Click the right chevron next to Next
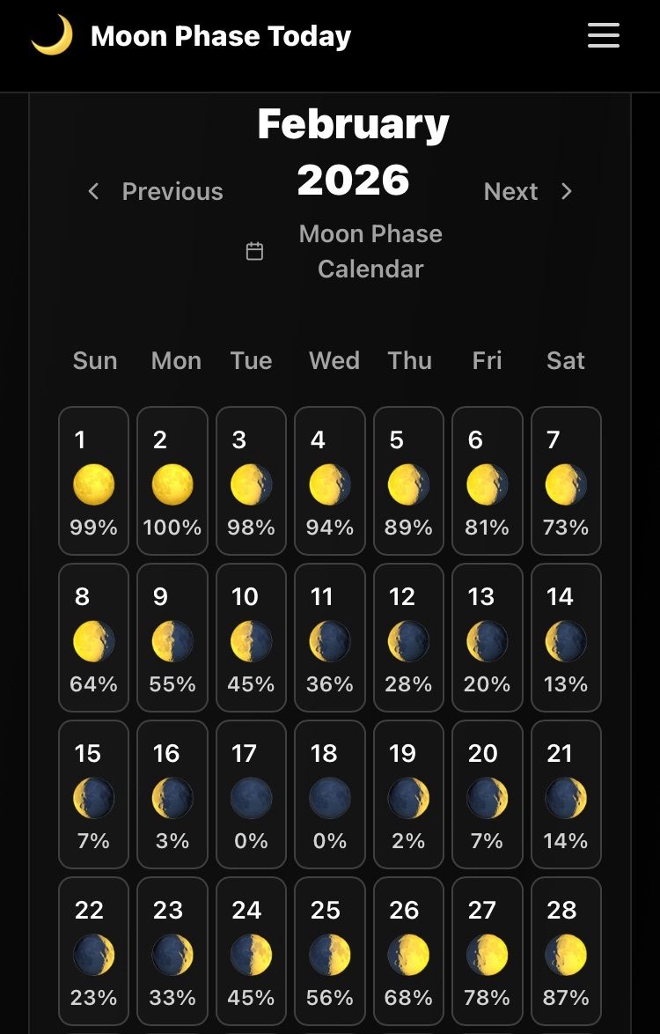 567,191
